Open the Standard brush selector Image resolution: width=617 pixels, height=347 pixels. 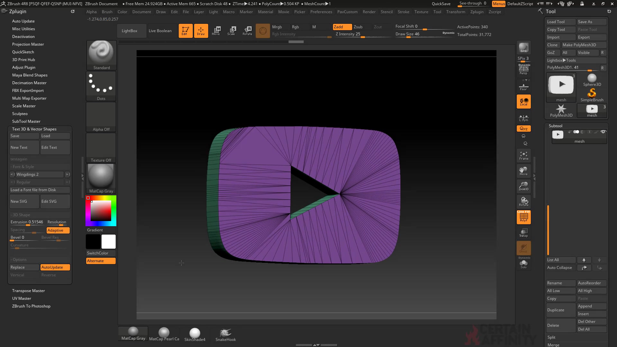click(x=101, y=55)
